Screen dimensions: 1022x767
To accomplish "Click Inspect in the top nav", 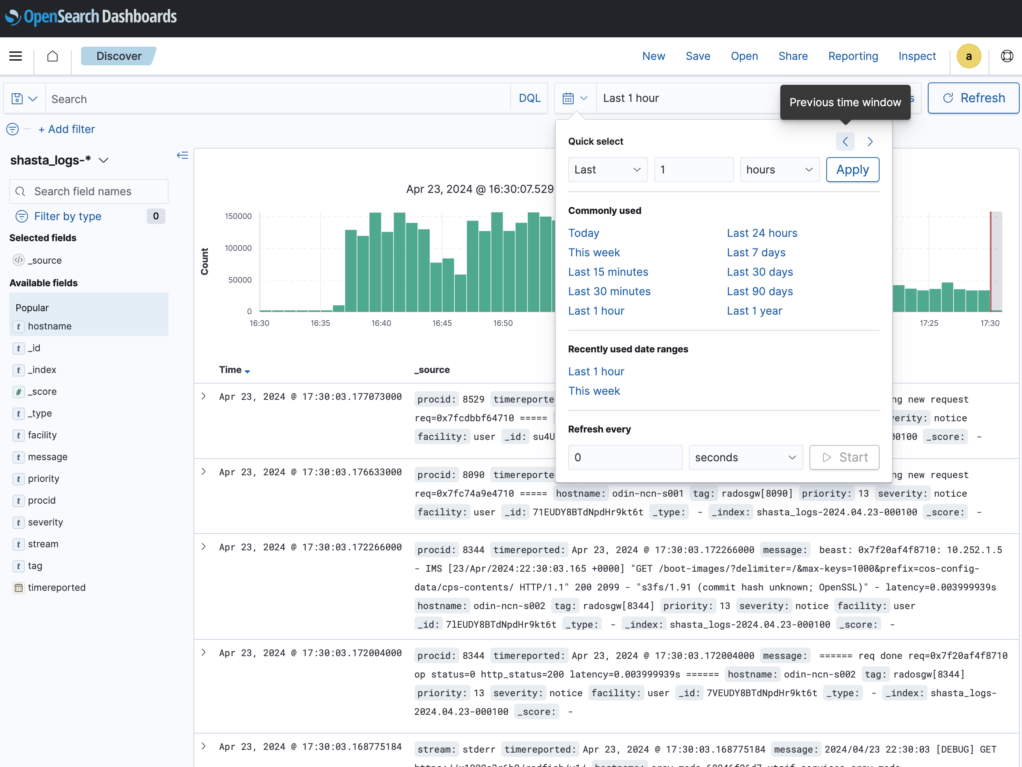I will coord(917,56).
